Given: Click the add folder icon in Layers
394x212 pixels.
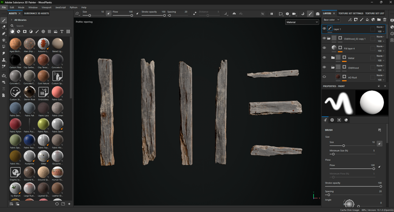Looking at the screenshot, I should pyautogui.click(x=379, y=20).
